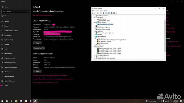Collapse the Other devices node
The width and height of the screenshot is (184, 103).
point(94,38)
